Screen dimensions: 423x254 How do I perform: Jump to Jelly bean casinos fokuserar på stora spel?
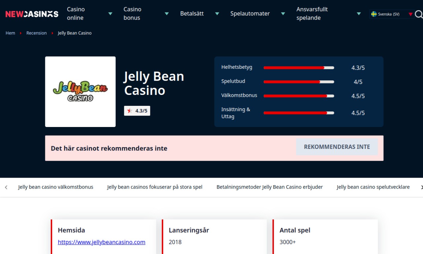[x=155, y=187]
